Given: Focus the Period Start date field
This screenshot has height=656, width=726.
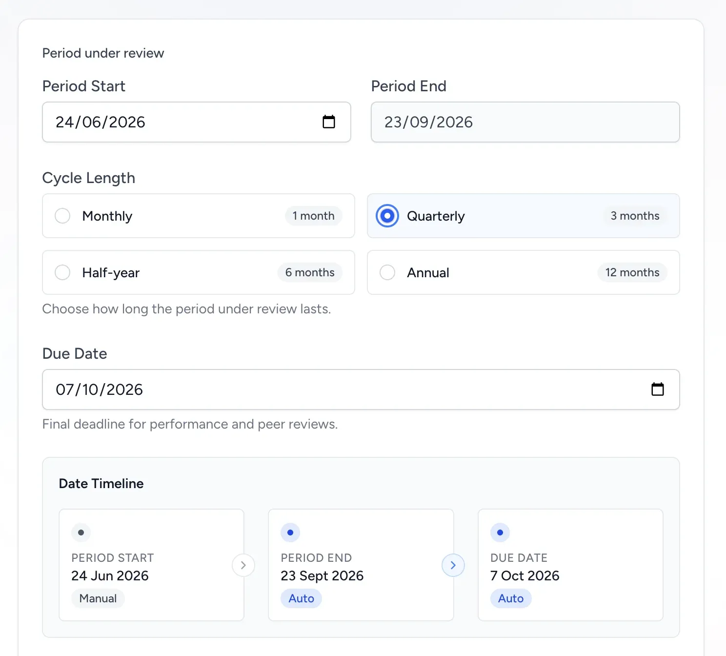Looking at the screenshot, I should [x=197, y=122].
